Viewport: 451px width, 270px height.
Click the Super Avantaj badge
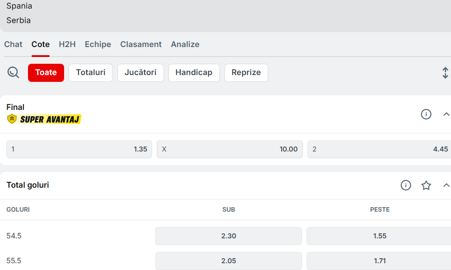(44, 119)
